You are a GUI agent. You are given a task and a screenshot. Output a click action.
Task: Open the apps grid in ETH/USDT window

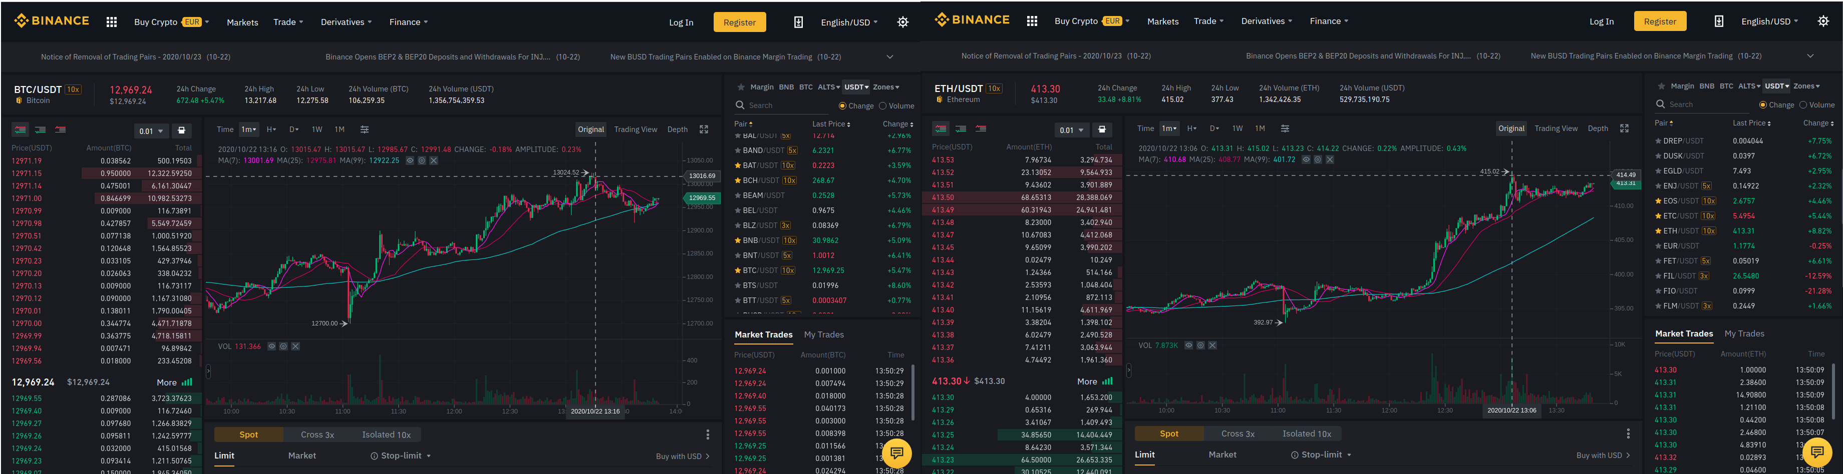(1032, 21)
